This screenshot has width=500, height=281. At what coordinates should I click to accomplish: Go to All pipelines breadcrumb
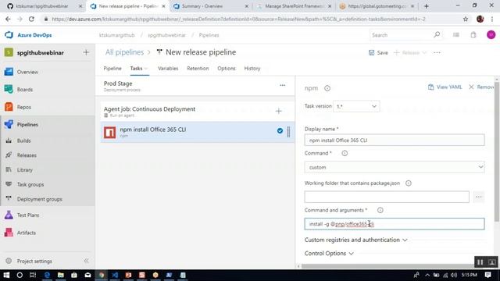(x=124, y=52)
